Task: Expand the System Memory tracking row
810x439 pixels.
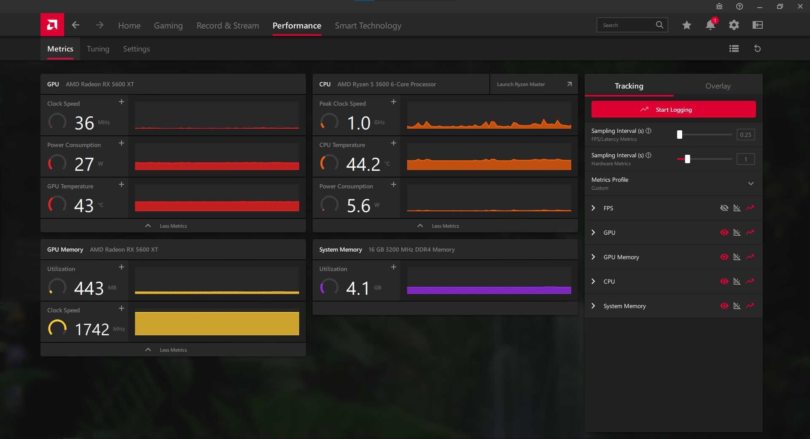Action: 594,306
